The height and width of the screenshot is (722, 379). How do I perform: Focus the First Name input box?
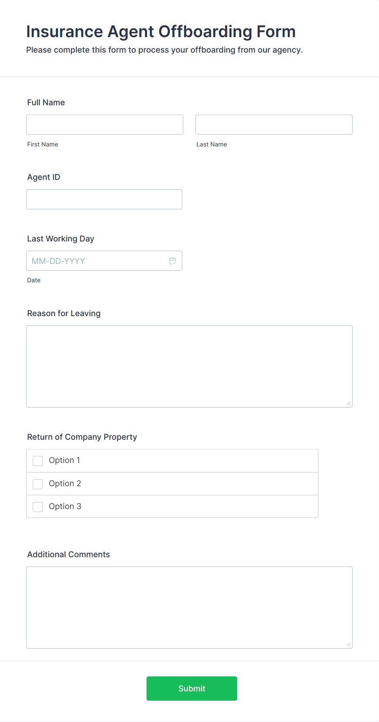tap(105, 124)
